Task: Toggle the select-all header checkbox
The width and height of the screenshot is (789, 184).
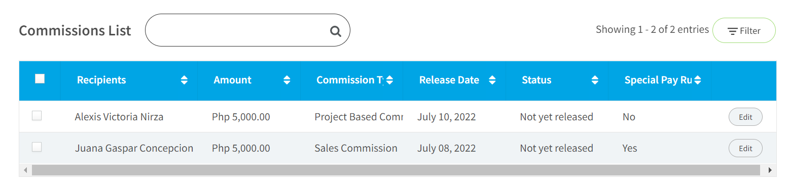Action: tap(40, 78)
